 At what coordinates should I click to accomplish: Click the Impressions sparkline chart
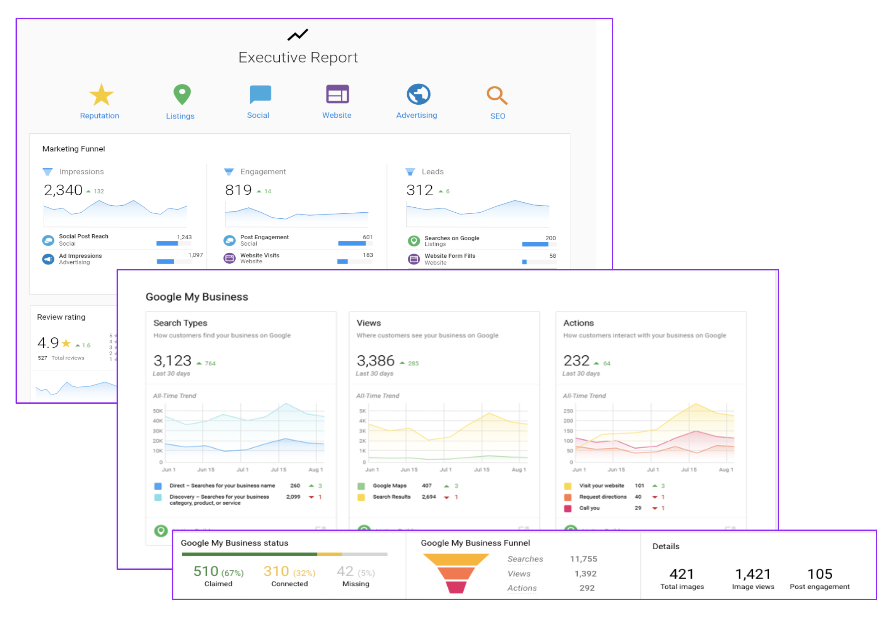(x=115, y=213)
